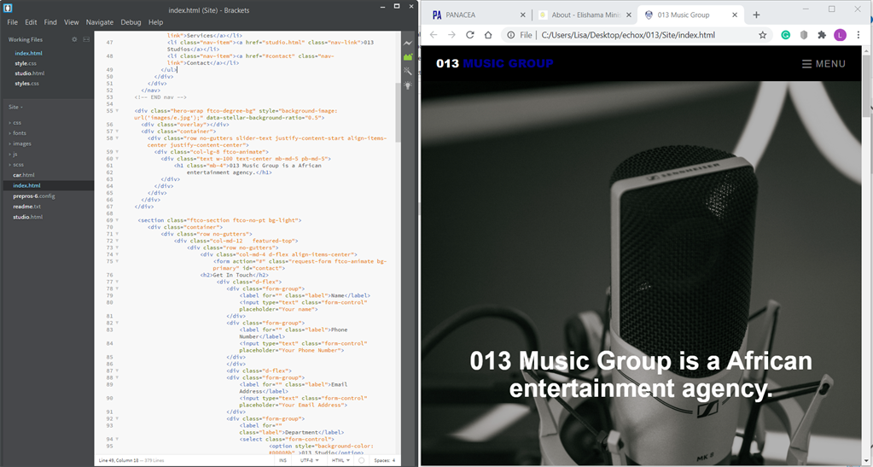Toggle INS insert mode in status bar

pos(282,460)
